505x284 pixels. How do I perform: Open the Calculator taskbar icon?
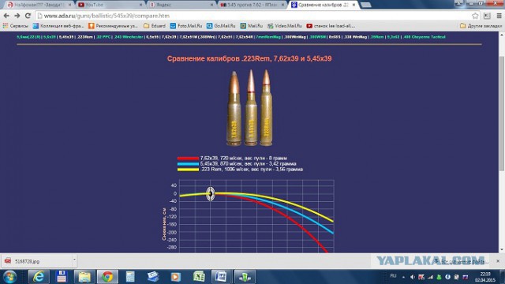click(130, 277)
